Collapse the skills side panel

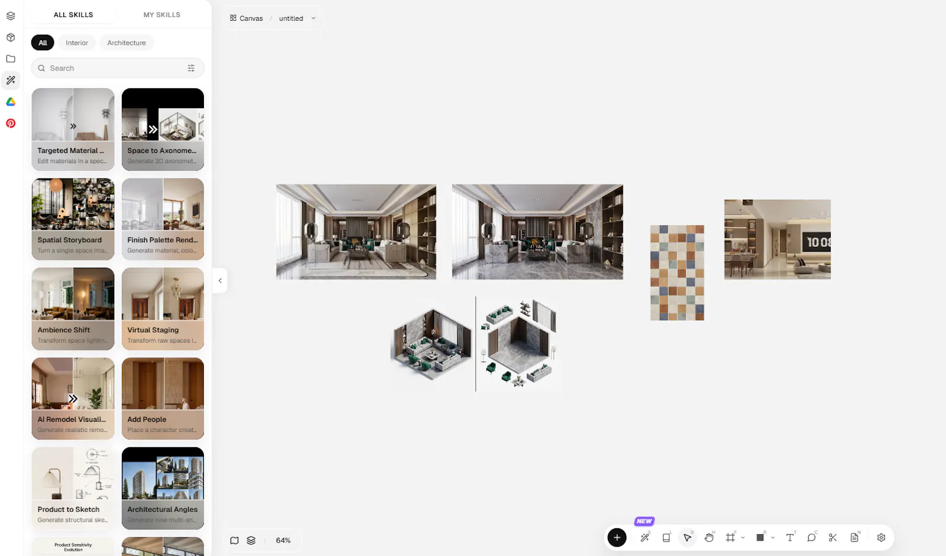(x=220, y=281)
